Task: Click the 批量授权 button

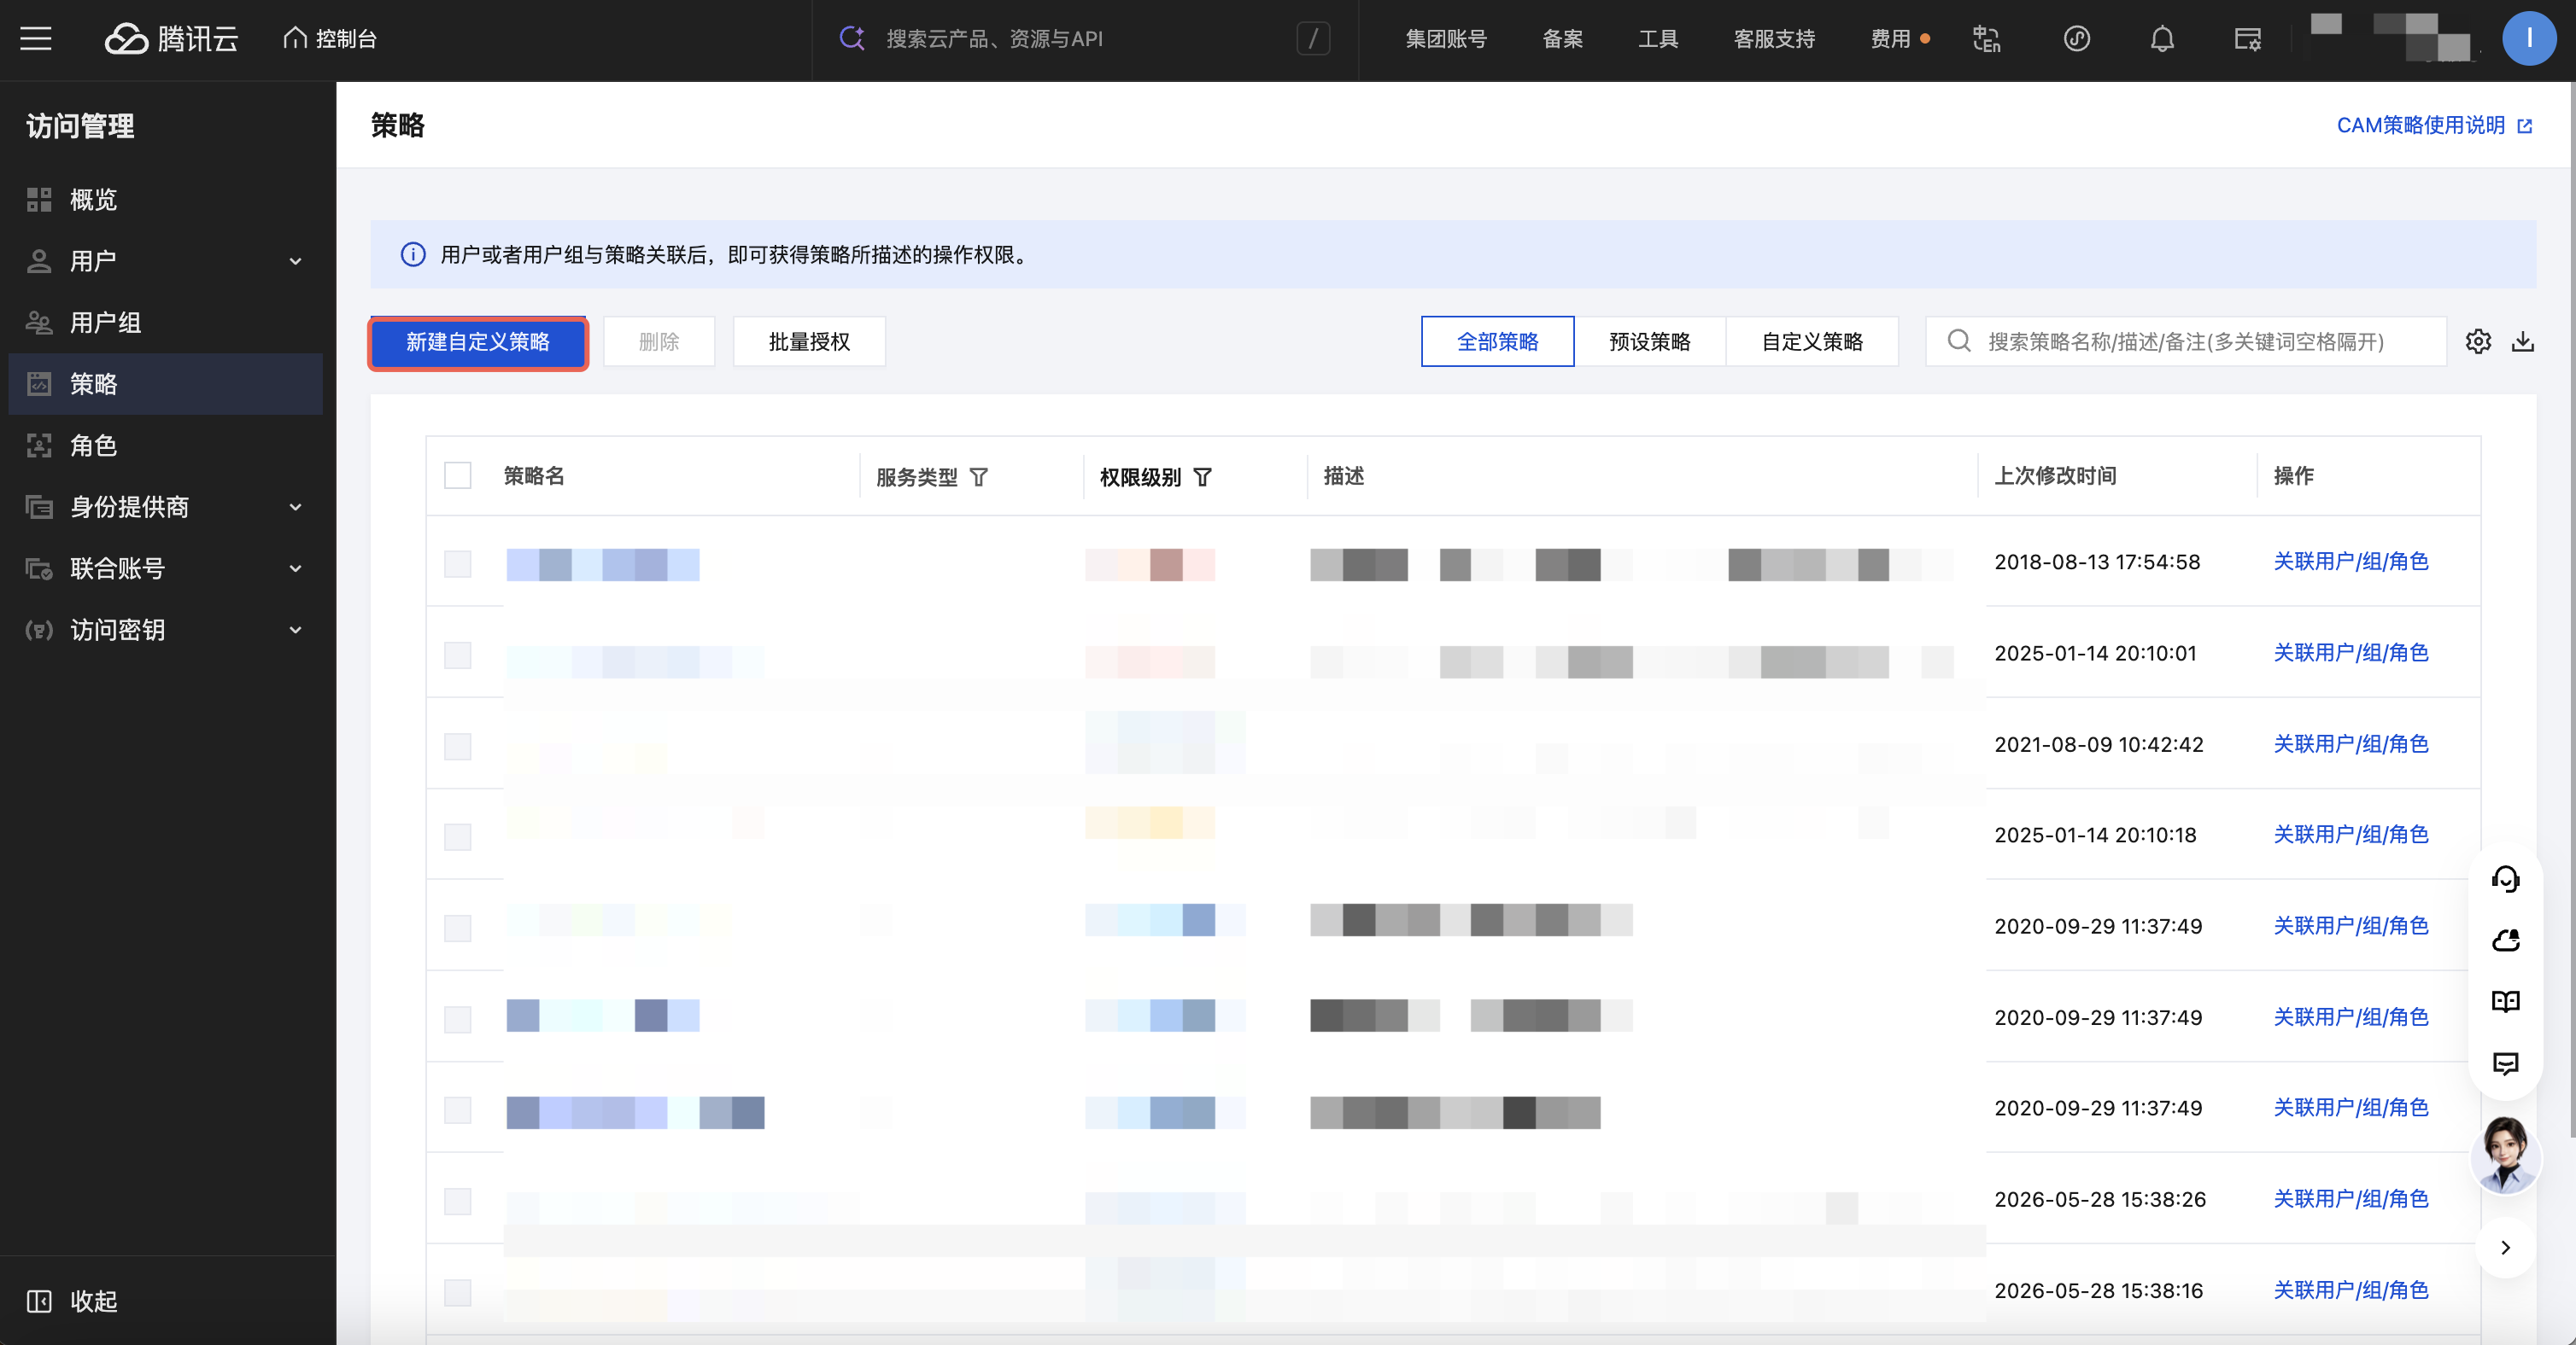Action: [x=809, y=341]
